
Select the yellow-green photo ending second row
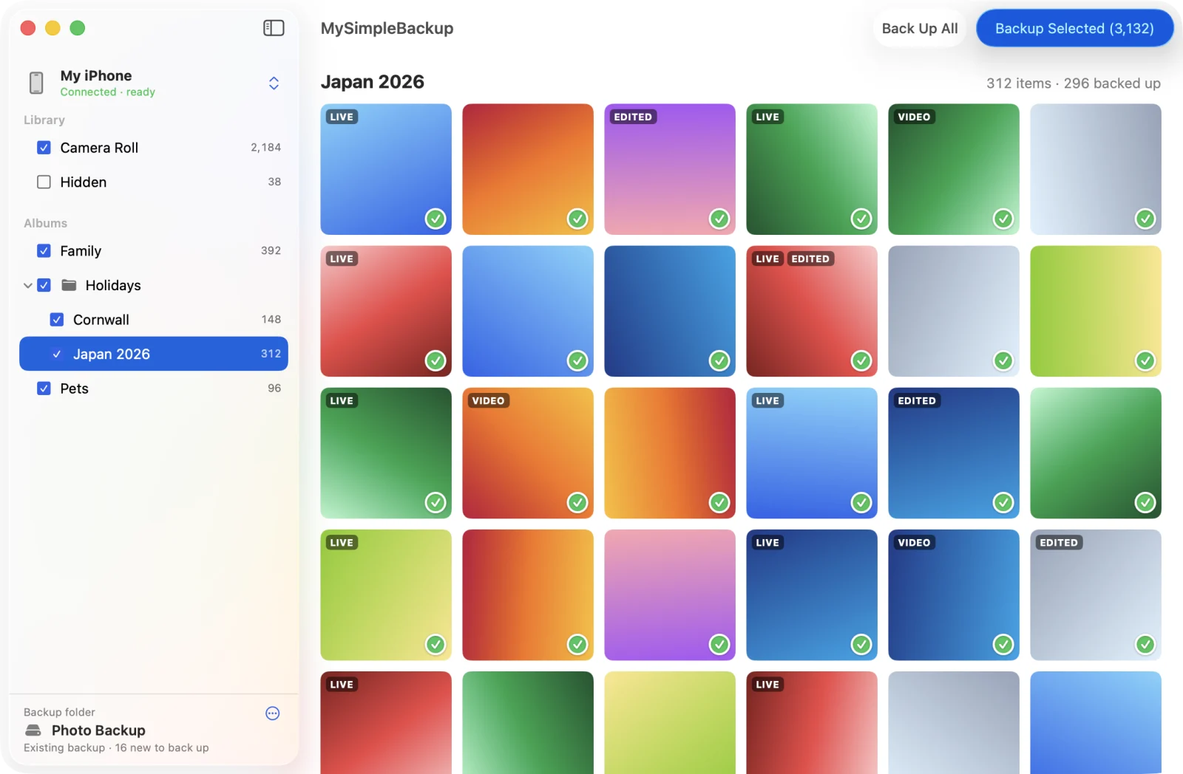[1096, 311]
